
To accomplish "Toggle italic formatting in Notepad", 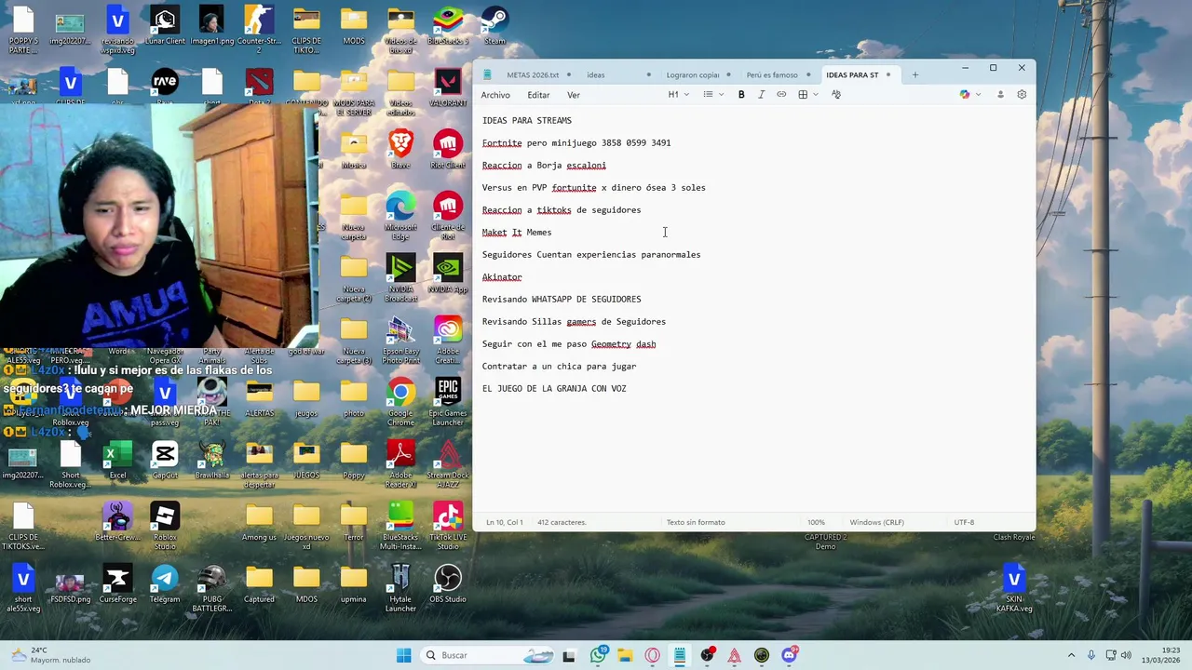I will coord(761,95).
